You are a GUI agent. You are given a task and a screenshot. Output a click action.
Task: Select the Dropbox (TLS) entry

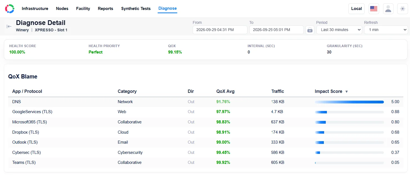26,132
